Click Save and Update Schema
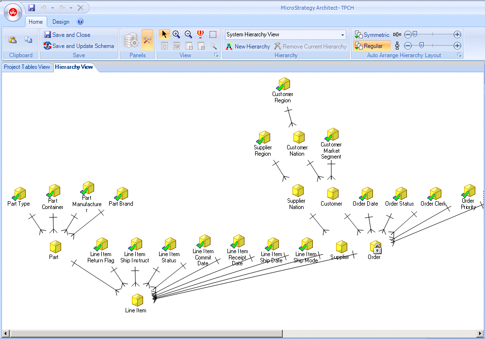 pyautogui.click(x=79, y=46)
